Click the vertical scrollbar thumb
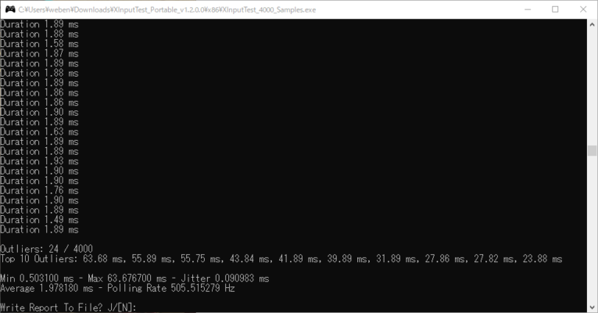The height and width of the screenshot is (313, 598). coord(592,150)
